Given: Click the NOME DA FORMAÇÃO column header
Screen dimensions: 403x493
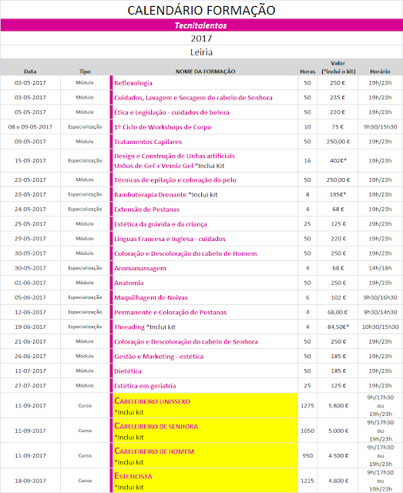Looking at the screenshot, I should tap(205, 72).
